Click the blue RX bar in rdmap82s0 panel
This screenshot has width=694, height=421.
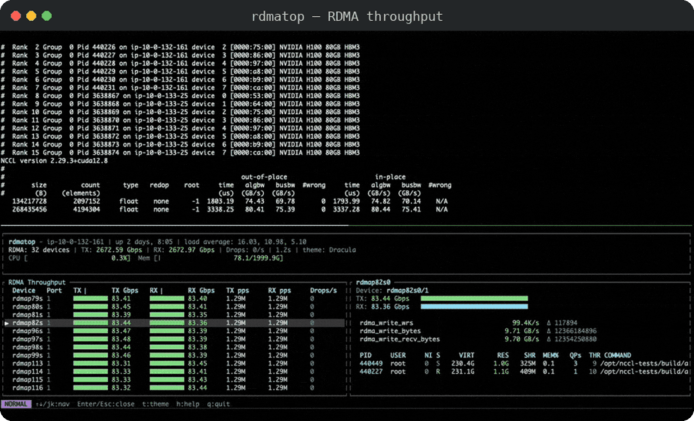(474, 306)
